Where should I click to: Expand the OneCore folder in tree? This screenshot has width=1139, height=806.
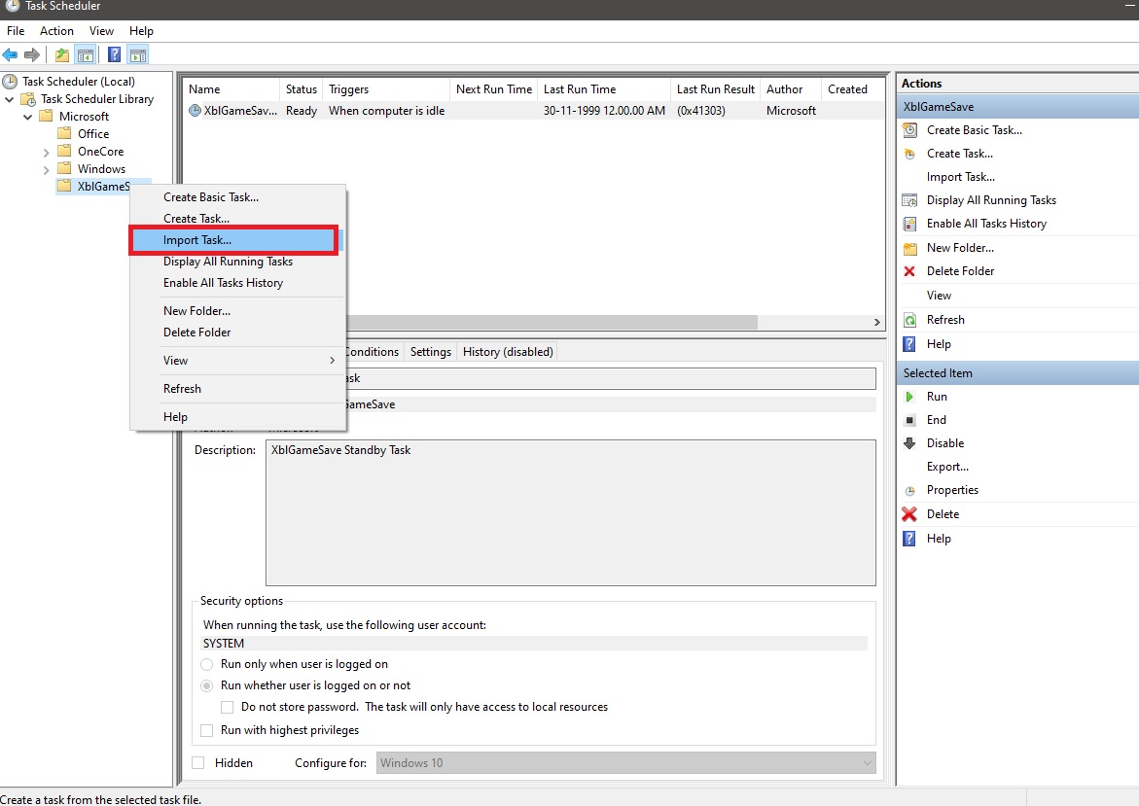pos(46,152)
